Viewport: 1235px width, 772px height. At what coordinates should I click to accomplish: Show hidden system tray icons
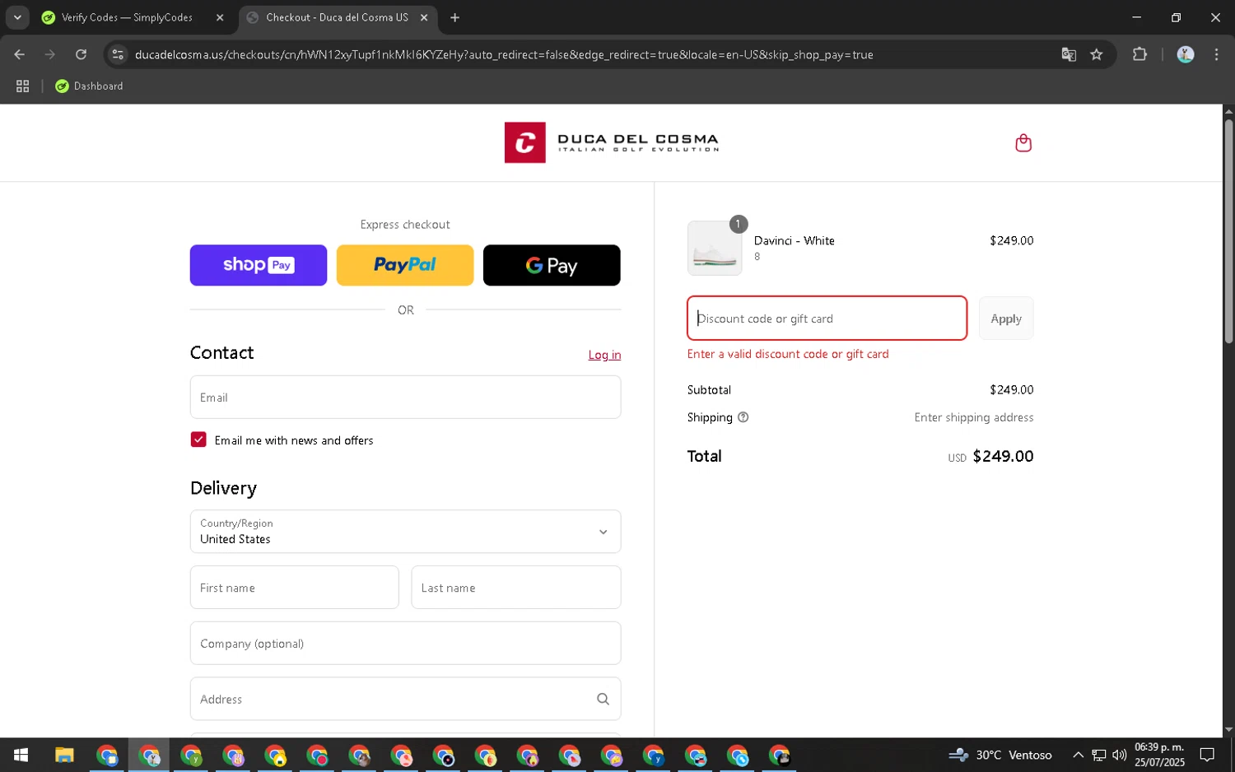point(1077,755)
